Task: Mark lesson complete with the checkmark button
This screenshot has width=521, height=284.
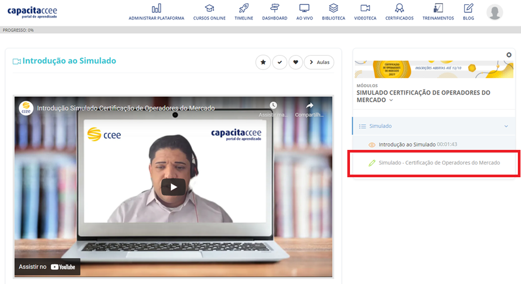Action: click(x=280, y=62)
